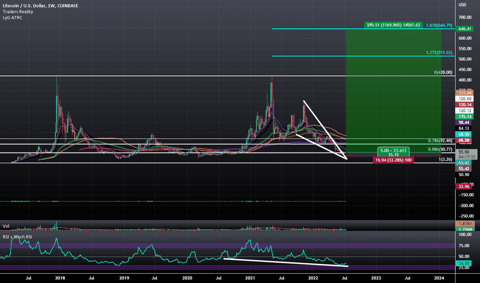Click the 33.96 red price tag

point(465,186)
